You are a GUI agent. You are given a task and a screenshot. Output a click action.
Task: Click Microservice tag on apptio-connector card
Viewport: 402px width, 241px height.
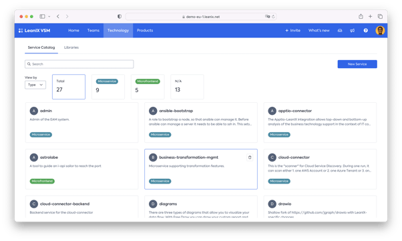(x=279, y=135)
